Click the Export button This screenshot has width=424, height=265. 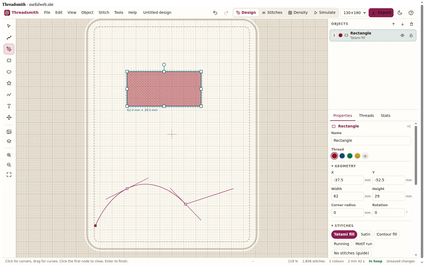pos(381,13)
